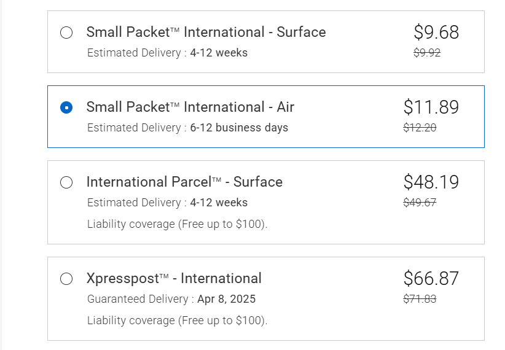The height and width of the screenshot is (350, 505).
Task: Click International Parcel liability coverage text
Action: [177, 224]
